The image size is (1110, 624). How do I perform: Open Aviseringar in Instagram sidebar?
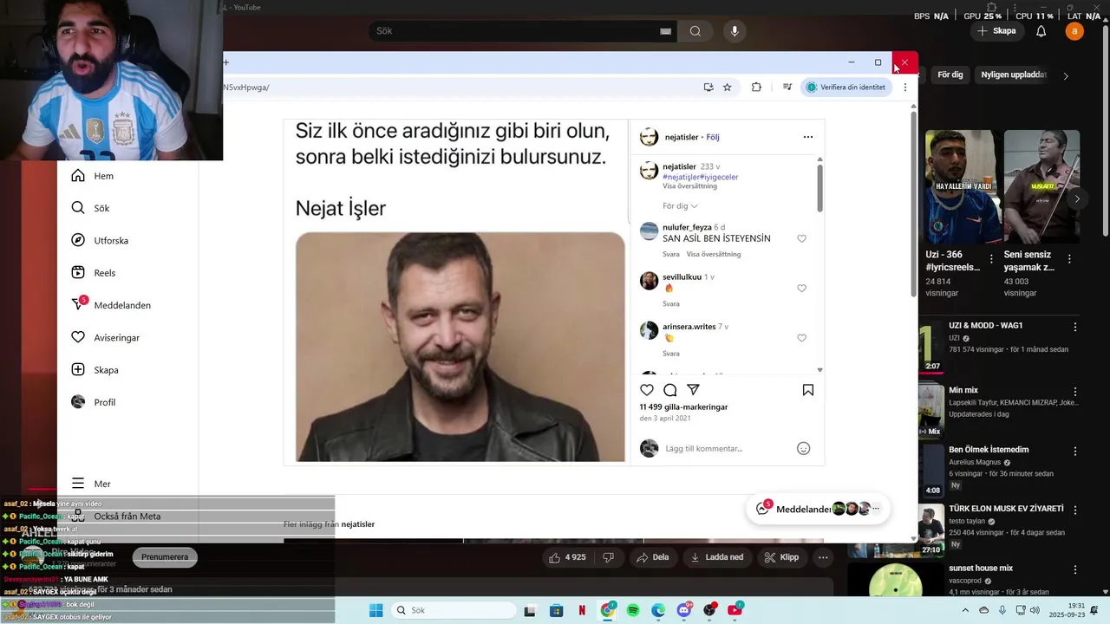point(106,337)
